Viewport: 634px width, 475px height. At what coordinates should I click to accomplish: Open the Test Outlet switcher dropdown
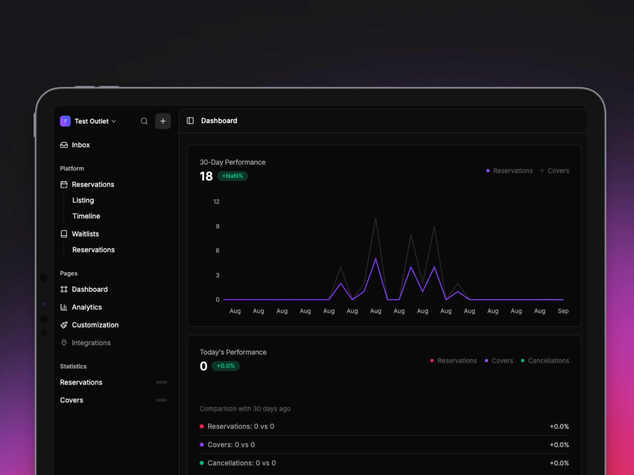[x=95, y=121]
